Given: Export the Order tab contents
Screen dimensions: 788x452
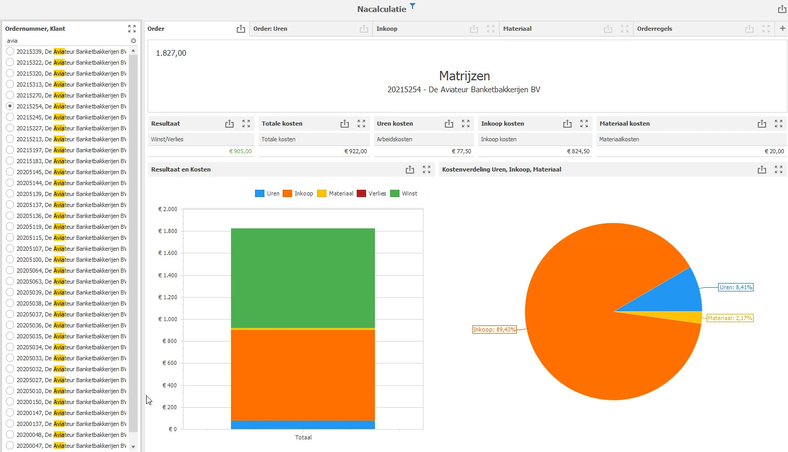Looking at the screenshot, I should (x=240, y=29).
